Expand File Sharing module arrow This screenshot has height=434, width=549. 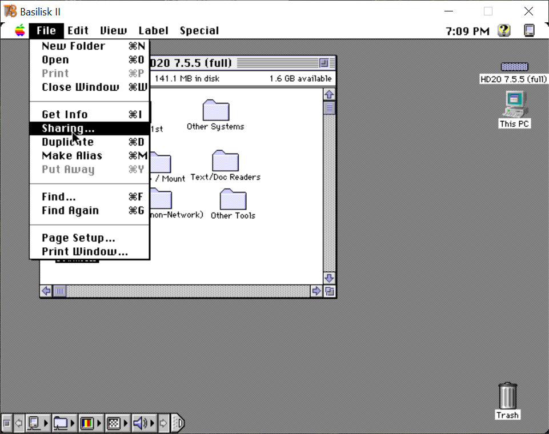[x=73, y=423]
